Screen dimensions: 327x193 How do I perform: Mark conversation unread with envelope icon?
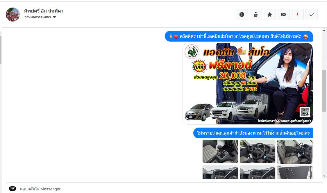click(284, 15)
